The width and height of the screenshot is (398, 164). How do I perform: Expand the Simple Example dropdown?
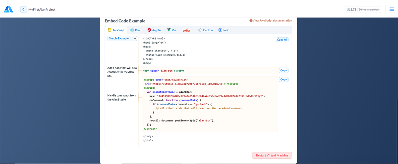[122, 38]
